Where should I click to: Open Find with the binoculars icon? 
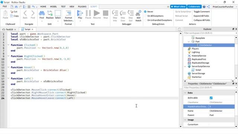42,13
